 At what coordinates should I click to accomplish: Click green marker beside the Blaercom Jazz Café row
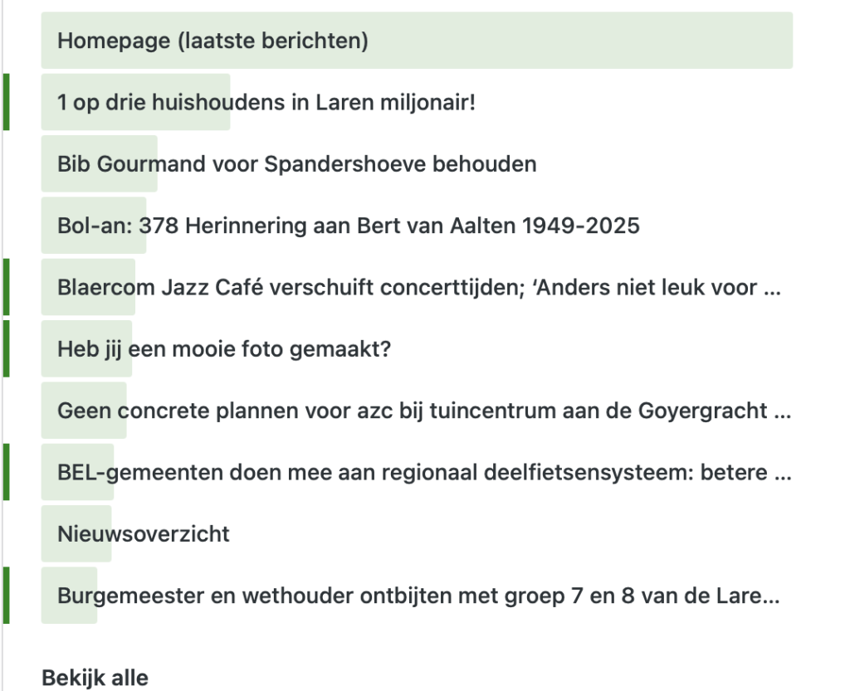pos(7,287)
